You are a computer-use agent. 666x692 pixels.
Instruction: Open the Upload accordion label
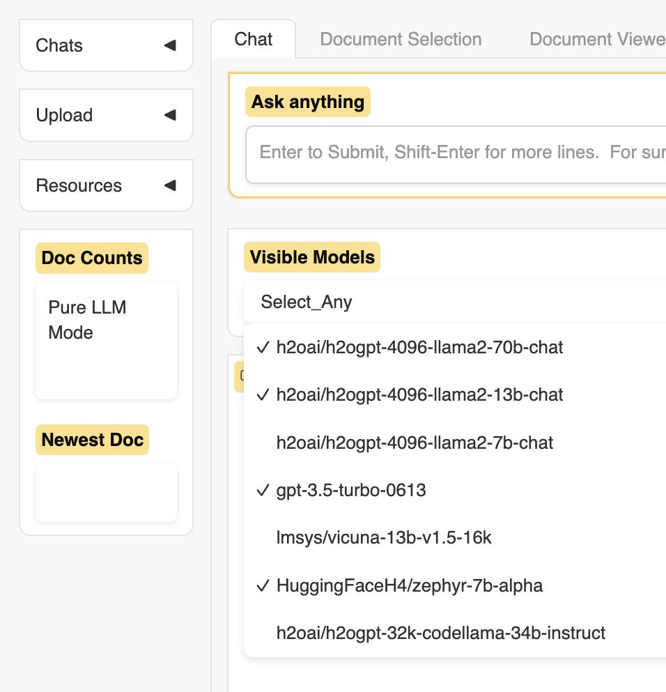[64, 115]
